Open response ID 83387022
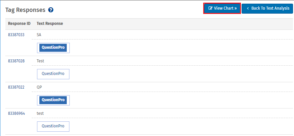Viewport: 294px width, 136px height. point(16,87)
